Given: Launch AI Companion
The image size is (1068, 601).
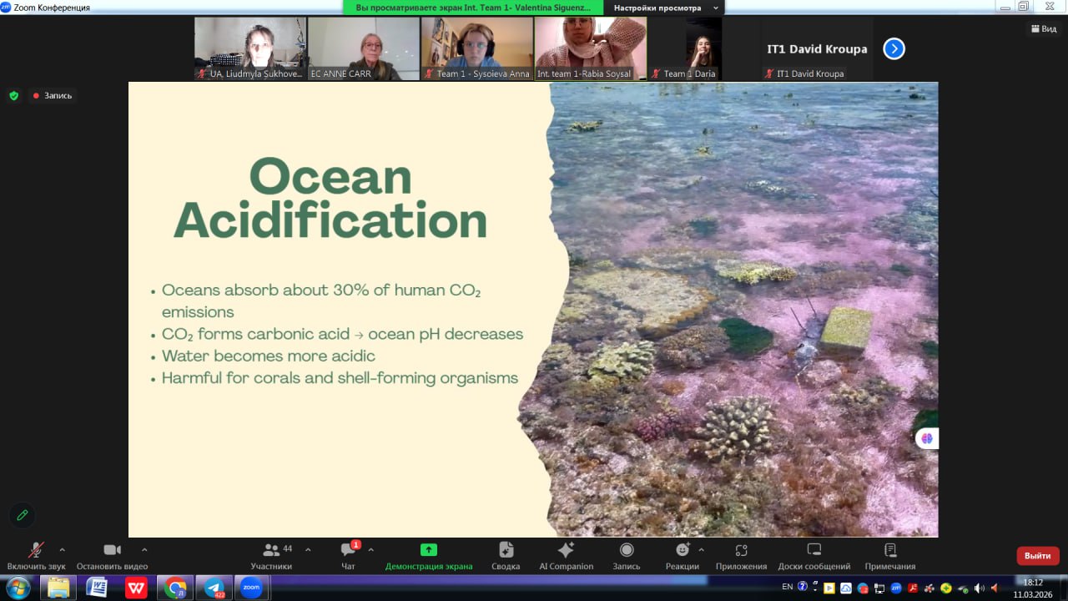Looking at the screenshot, I should point(566,550).
